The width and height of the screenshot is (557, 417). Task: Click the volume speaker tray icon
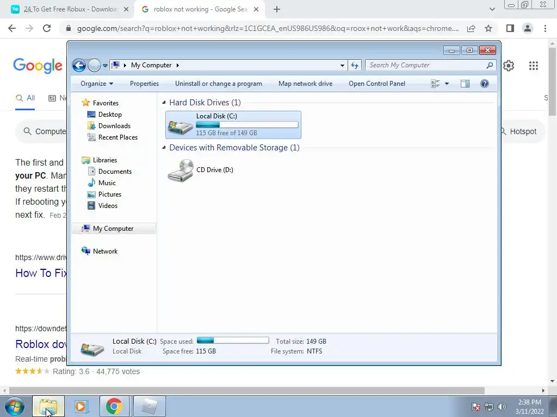click(x=502, y=407)
